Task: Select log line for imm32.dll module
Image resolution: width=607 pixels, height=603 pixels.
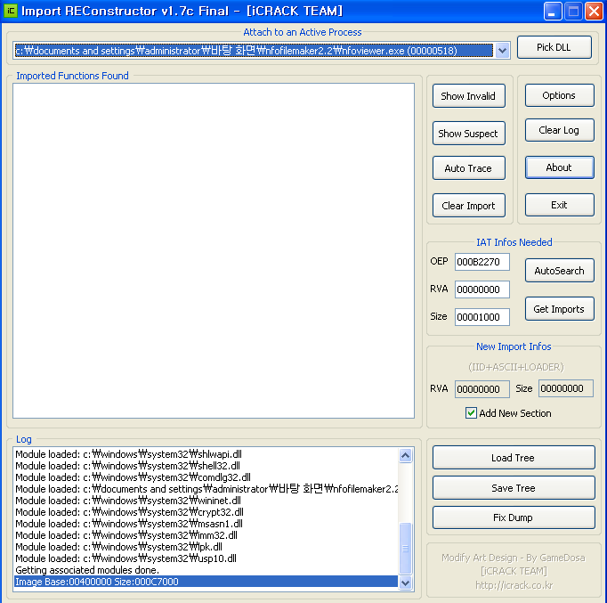Action: click(x=206, y=535)
